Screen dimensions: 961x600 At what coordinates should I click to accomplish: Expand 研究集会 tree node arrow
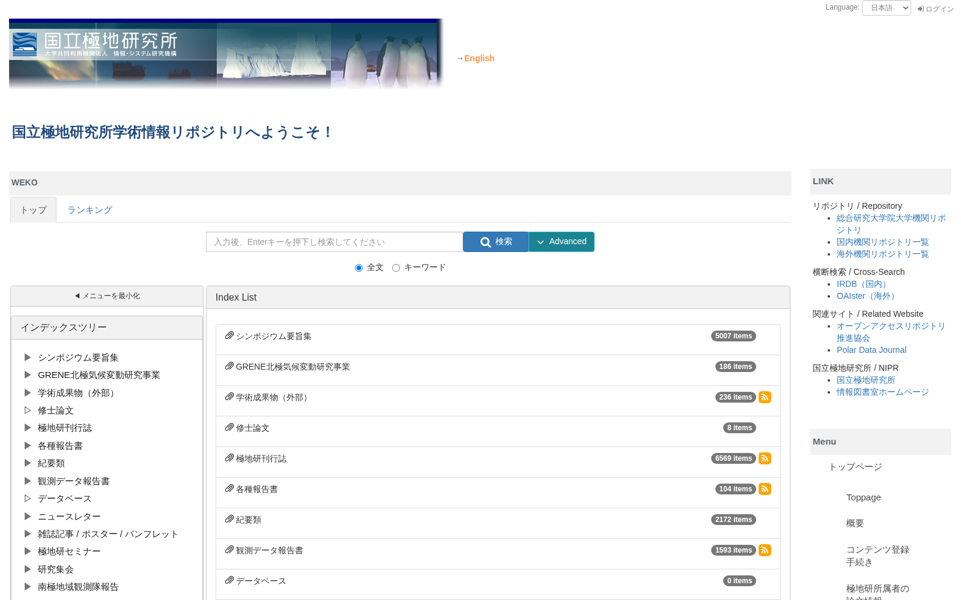tap(28, 569)
